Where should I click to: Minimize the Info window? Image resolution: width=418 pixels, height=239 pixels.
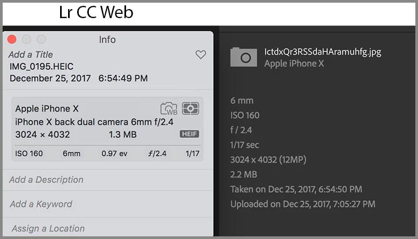click(x=27, y=39)
